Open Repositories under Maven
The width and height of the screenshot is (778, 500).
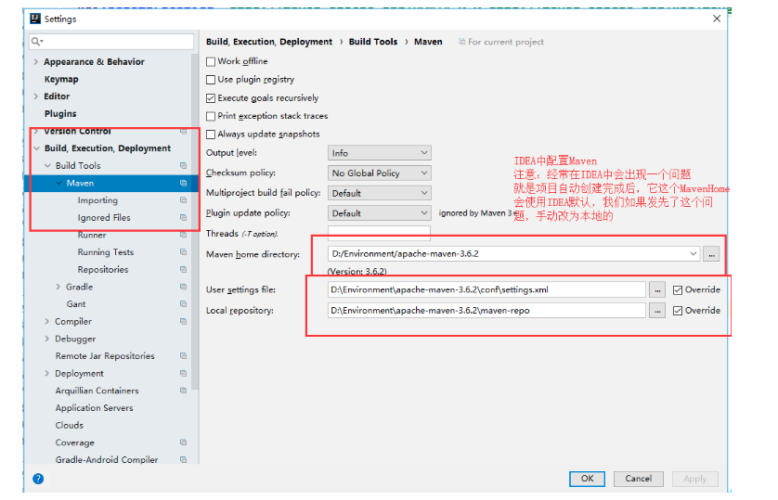(103, 270)
